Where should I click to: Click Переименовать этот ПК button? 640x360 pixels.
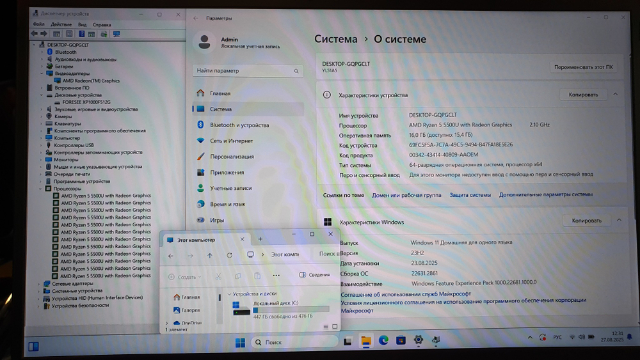click(x=583, y=67)
